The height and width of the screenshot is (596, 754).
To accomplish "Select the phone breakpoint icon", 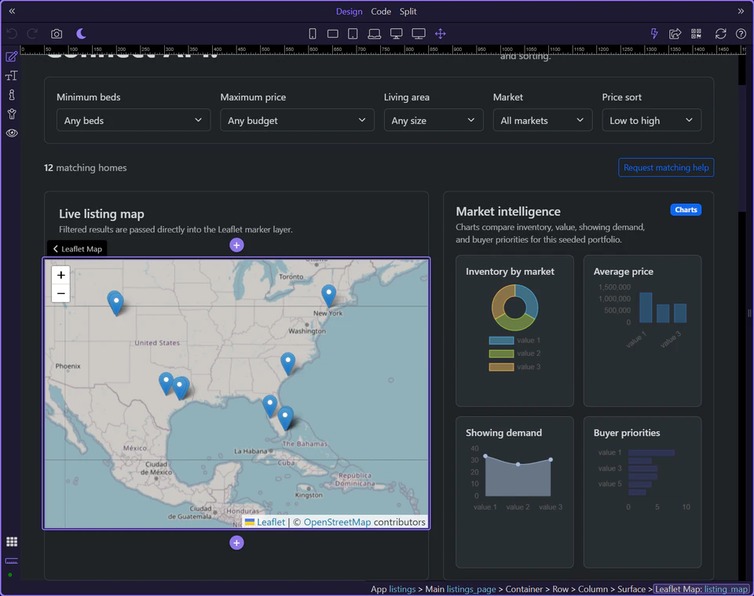I will click(312, 34).
